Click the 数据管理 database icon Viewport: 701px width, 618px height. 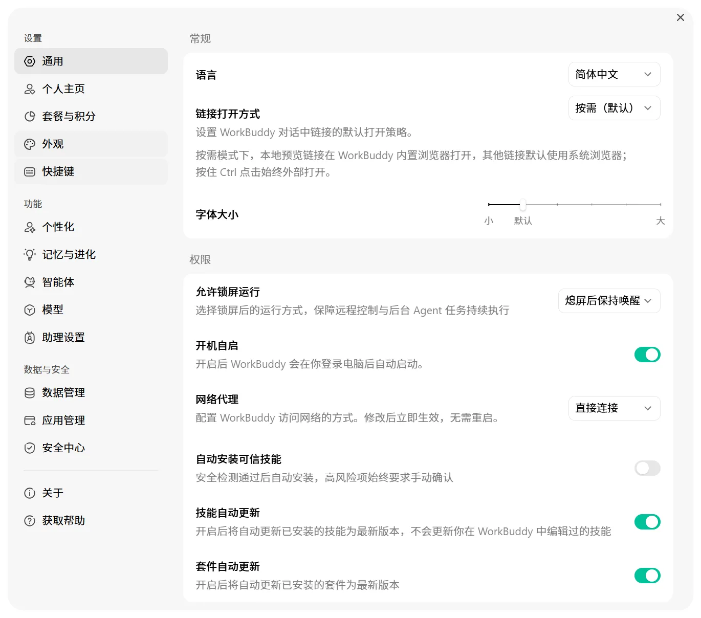(x=30, y=393)
